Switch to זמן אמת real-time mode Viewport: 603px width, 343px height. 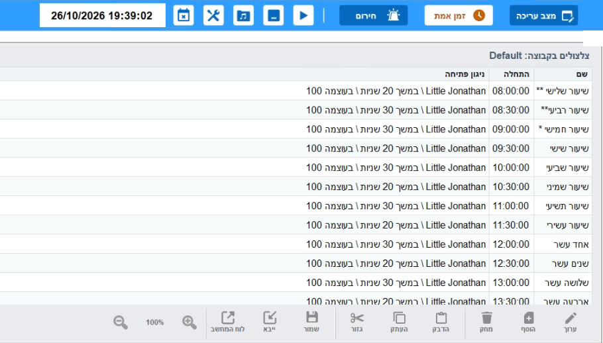(459, 15)
